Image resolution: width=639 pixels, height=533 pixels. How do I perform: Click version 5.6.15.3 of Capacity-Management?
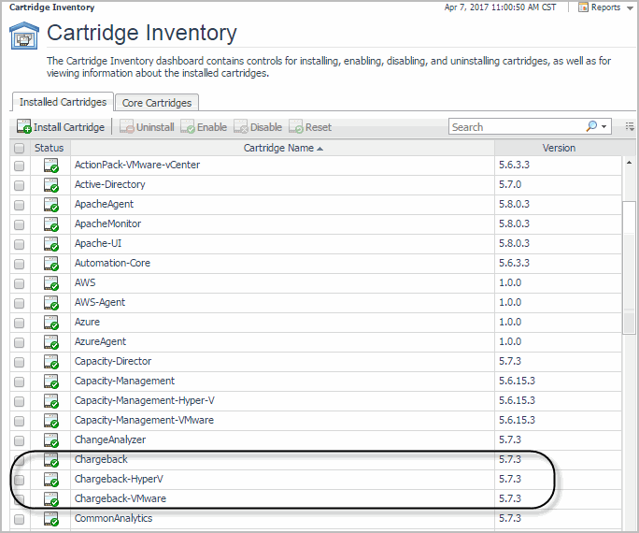pyautogui.click(x=517, y=381)
